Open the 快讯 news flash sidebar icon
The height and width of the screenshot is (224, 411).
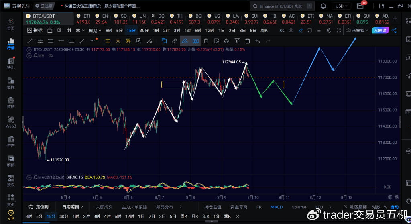11,63
